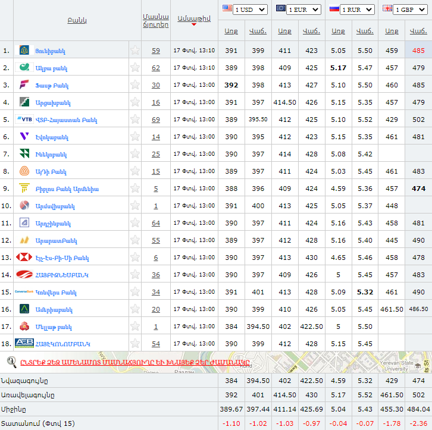
Task: Click the Ardshinbank logo in row 11
Action: click(24, 222)
